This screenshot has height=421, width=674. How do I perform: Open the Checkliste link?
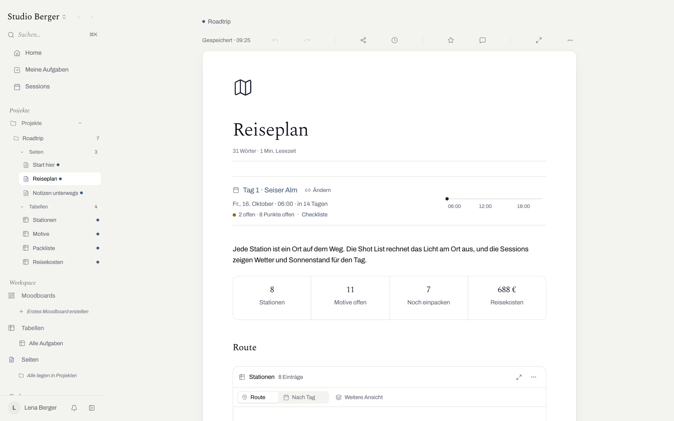tap(314, 215)
